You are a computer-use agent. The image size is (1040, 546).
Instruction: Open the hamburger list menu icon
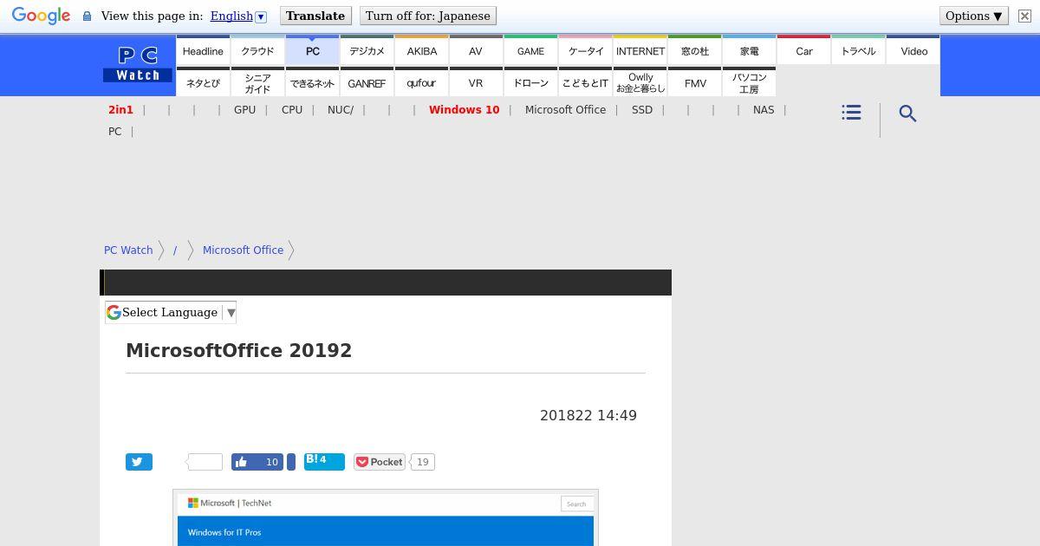851,113
